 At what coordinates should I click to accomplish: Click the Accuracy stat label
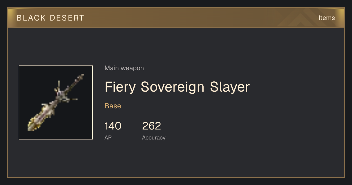(x=154, y=138)
